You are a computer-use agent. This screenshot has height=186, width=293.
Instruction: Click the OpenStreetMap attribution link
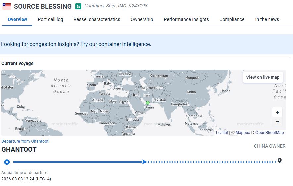269,133
